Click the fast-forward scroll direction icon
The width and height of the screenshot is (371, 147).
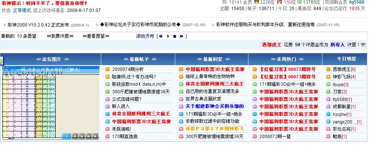click(x=182, y=36)
